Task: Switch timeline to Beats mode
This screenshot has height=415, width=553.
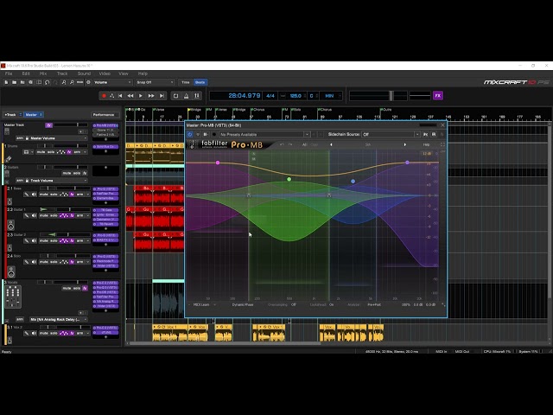Action: pyautogui.click(x=200, y=82)
